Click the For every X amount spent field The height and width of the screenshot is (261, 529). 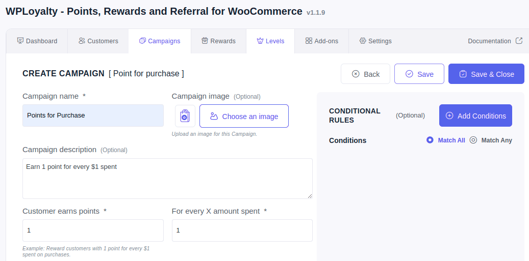pyautogui.click(x=242, y=230)
